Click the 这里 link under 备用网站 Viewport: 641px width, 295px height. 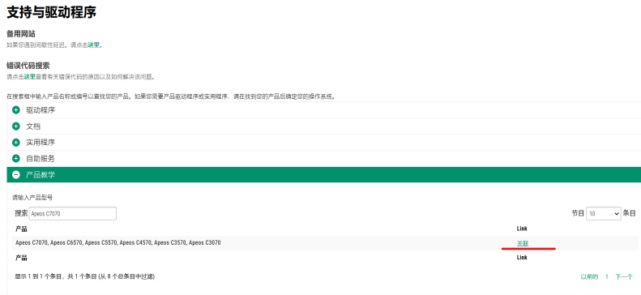click(94, 45)
